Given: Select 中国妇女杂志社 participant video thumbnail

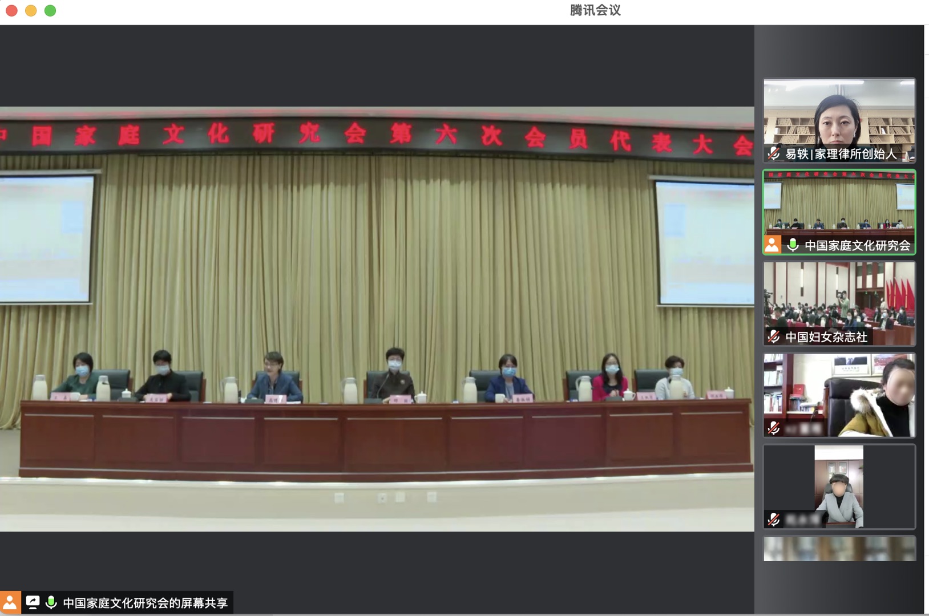Looking at the screenshot, I should coord(839,303).
